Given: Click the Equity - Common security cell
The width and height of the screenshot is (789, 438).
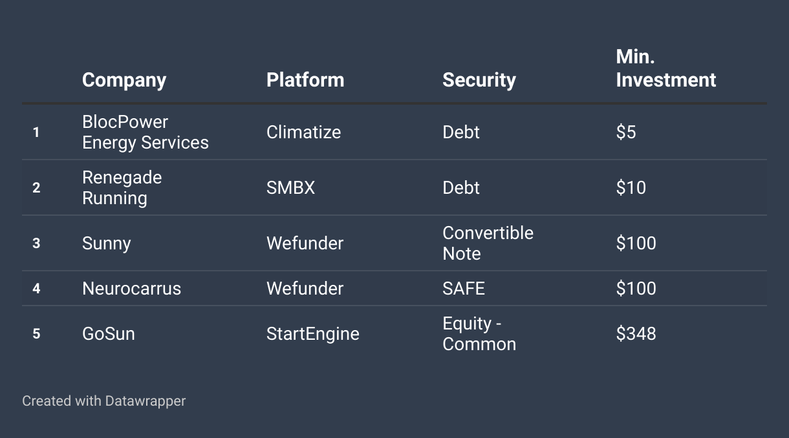Looking at the screenshot, I should click(479, 334).
